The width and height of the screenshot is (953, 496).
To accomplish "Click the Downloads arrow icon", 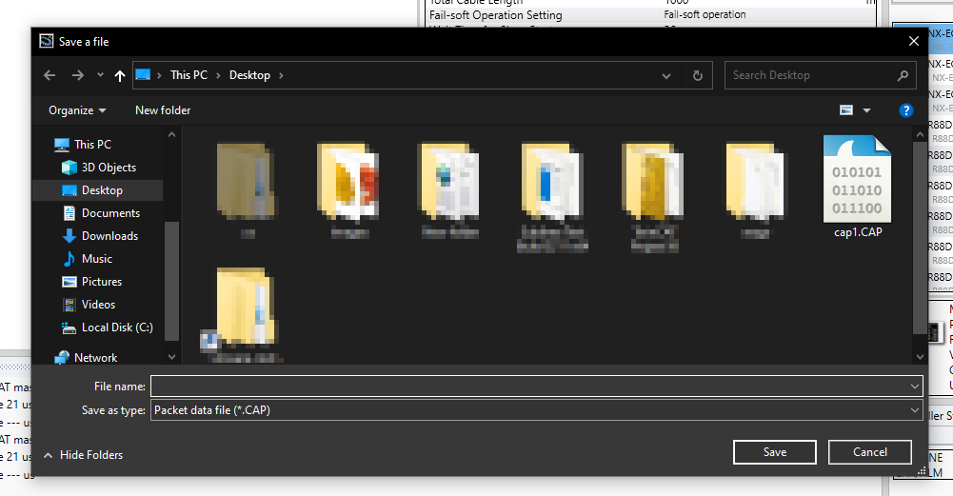I will click(x=69, y=236).
